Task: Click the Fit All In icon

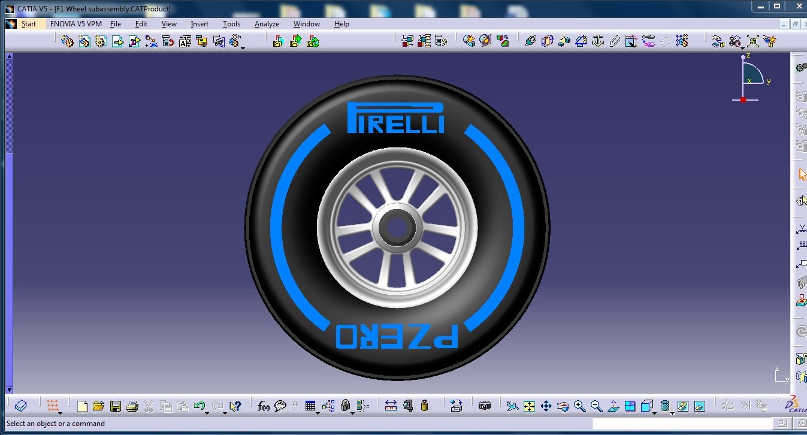Action: [529, 406]
